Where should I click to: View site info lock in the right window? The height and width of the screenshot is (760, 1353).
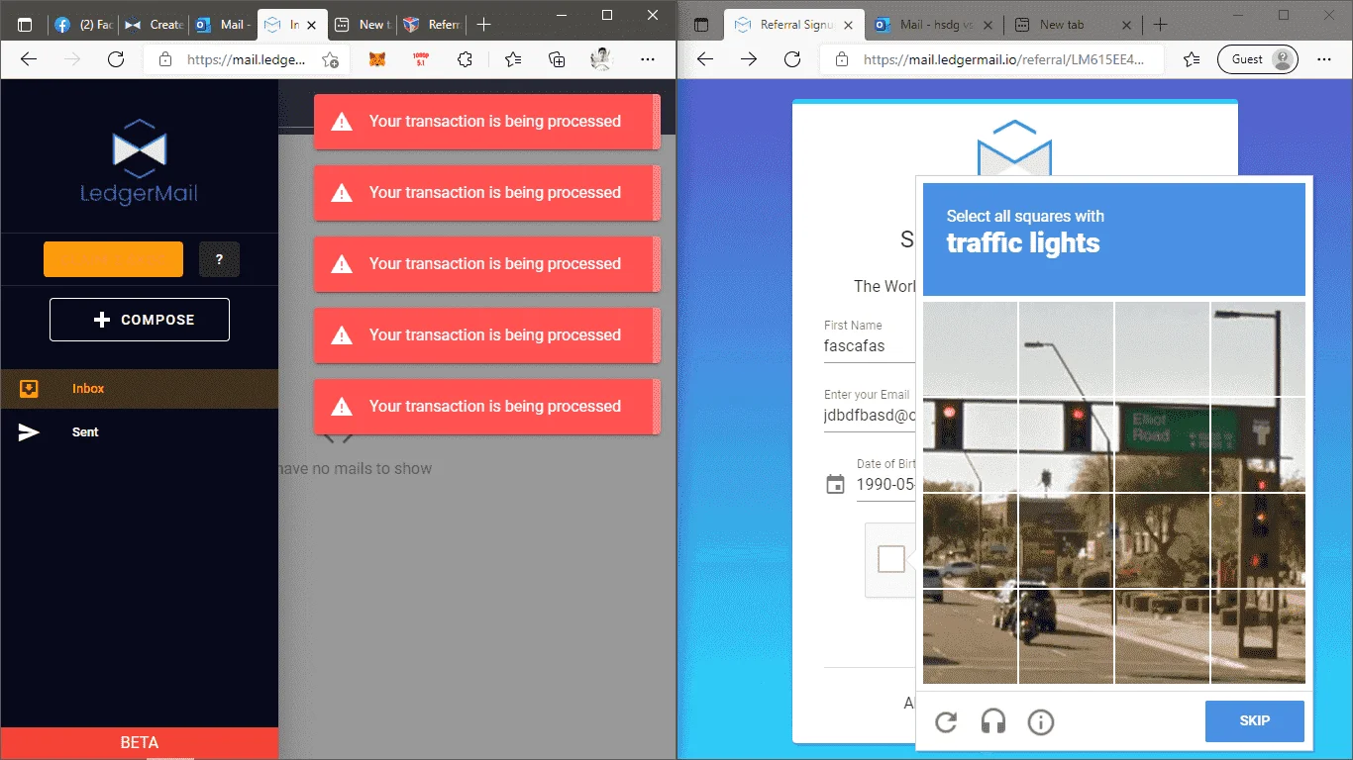(842, 59)
